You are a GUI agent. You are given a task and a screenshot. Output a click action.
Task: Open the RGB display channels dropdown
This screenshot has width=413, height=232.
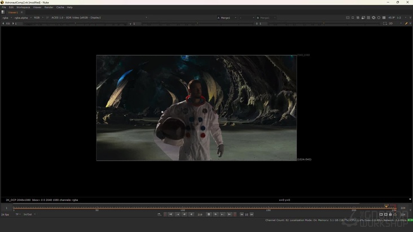[38, 17]
